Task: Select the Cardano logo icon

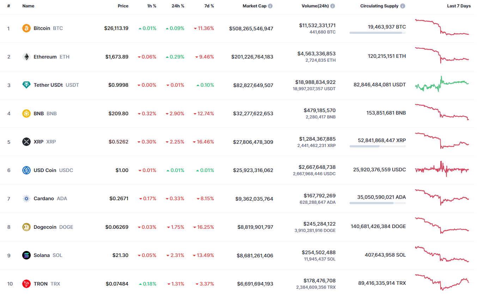Action: click(26, 198)
